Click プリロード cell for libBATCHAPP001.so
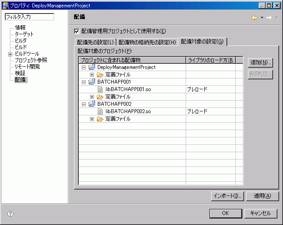Screen dimensions: 283x225 point(211,89)
